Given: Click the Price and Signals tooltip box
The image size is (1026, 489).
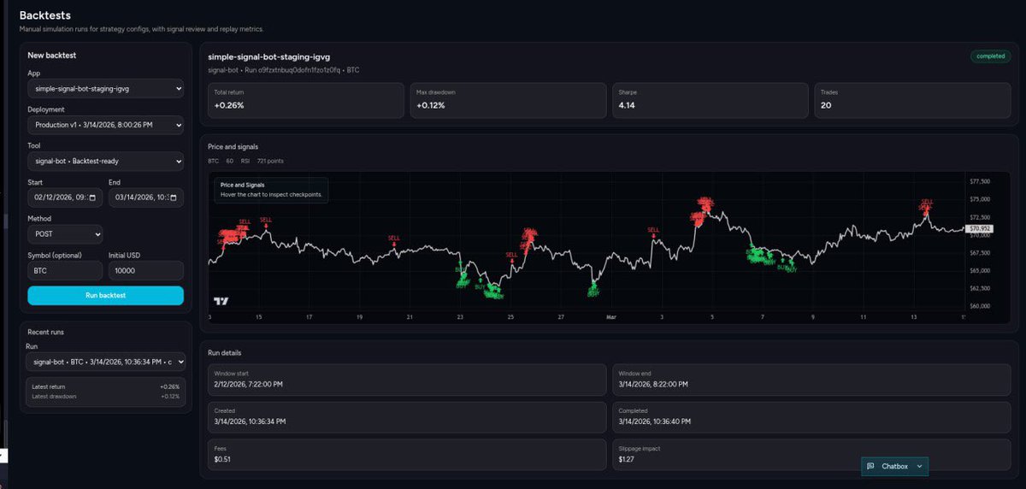Looking at the screenshot, I should pyautogui.click(x=271, y=190).
